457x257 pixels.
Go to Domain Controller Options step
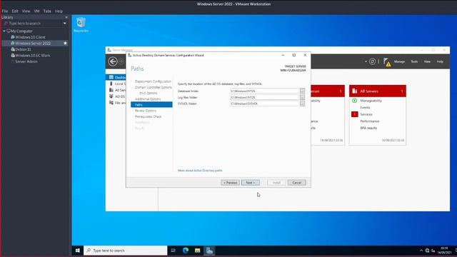click(x=154, y=87)
